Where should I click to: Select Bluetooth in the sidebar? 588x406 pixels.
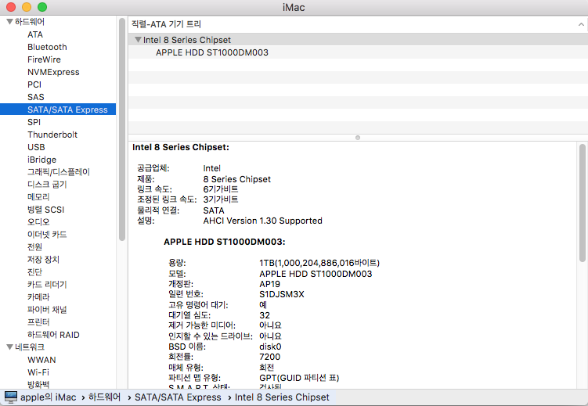coord(47,47)
